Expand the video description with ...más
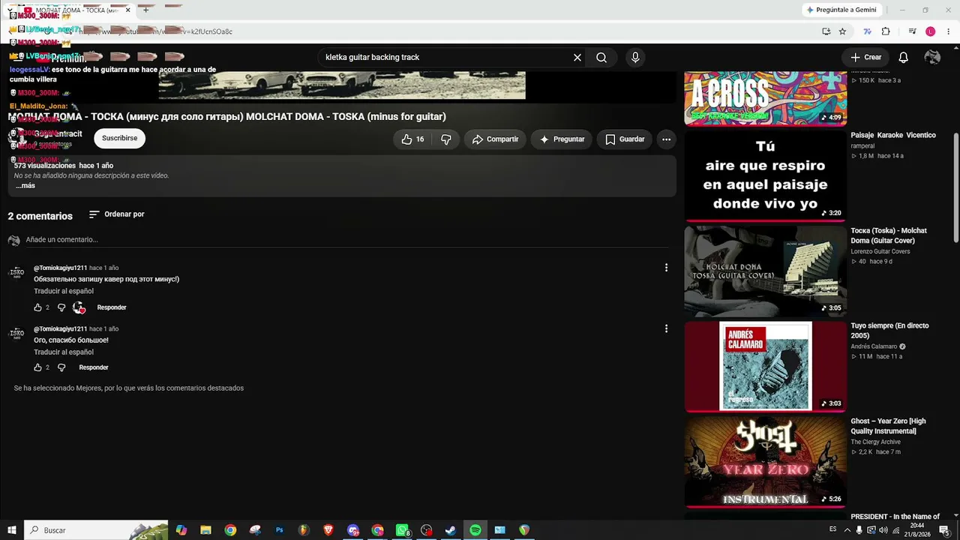 [x=25, y=186]
